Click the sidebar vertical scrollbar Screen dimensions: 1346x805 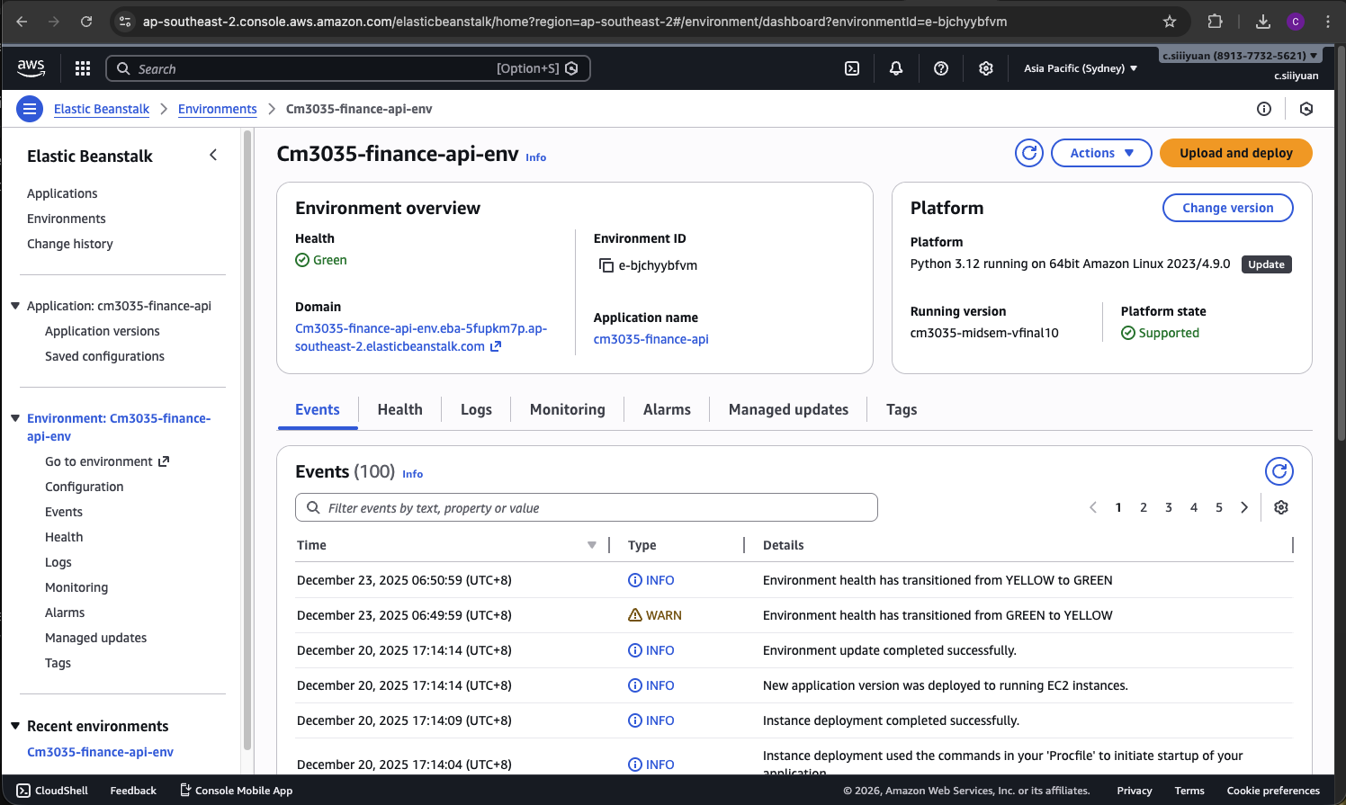click(247, 441)
